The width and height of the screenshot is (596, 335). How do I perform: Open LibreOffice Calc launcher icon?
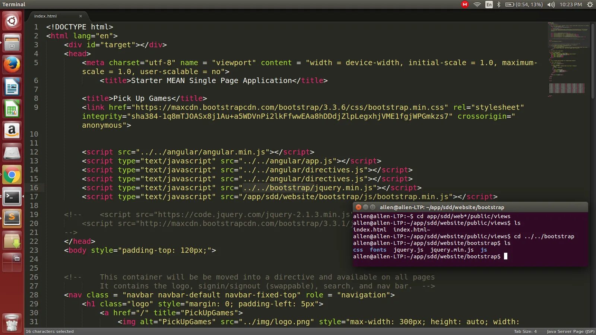click(12, 109)
